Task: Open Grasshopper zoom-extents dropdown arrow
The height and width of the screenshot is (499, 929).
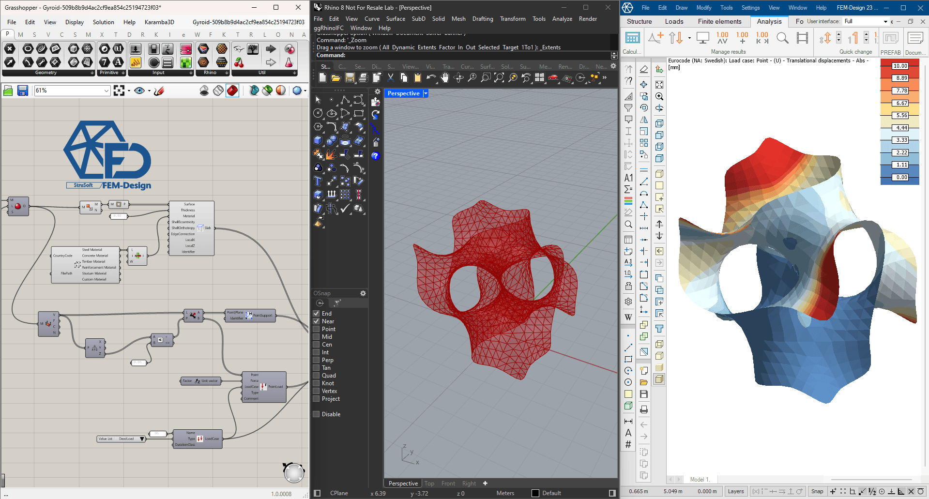Action: tap(129, 91)
